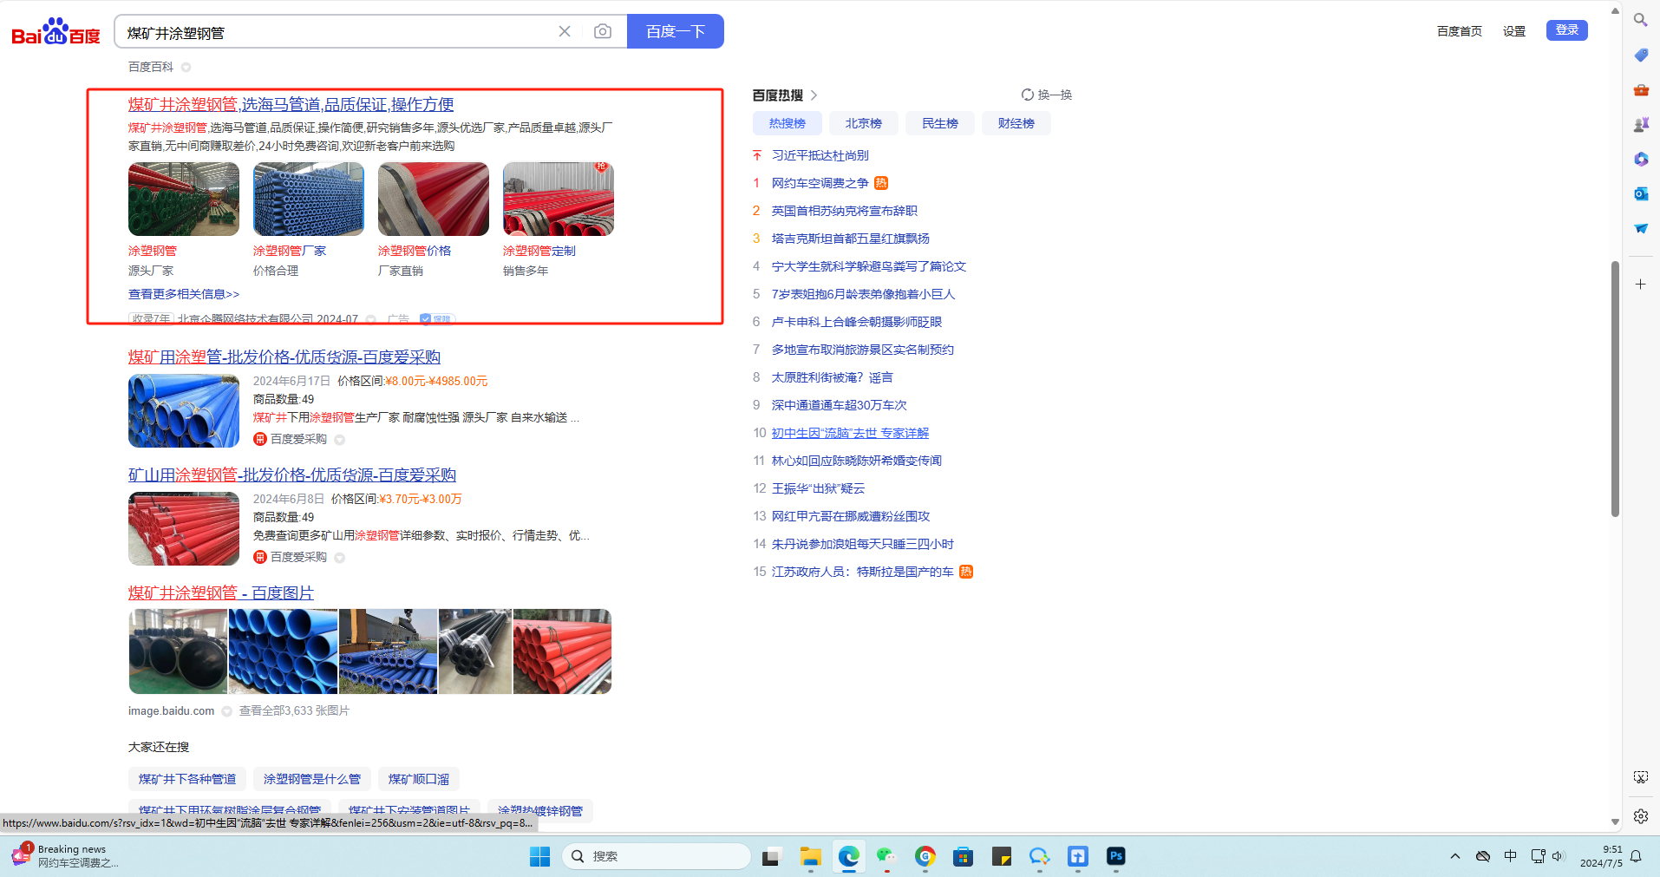1660x877 pixels.
Task: Open the circle menu beside image.baidu.com
Action: (x=226, y=711)
